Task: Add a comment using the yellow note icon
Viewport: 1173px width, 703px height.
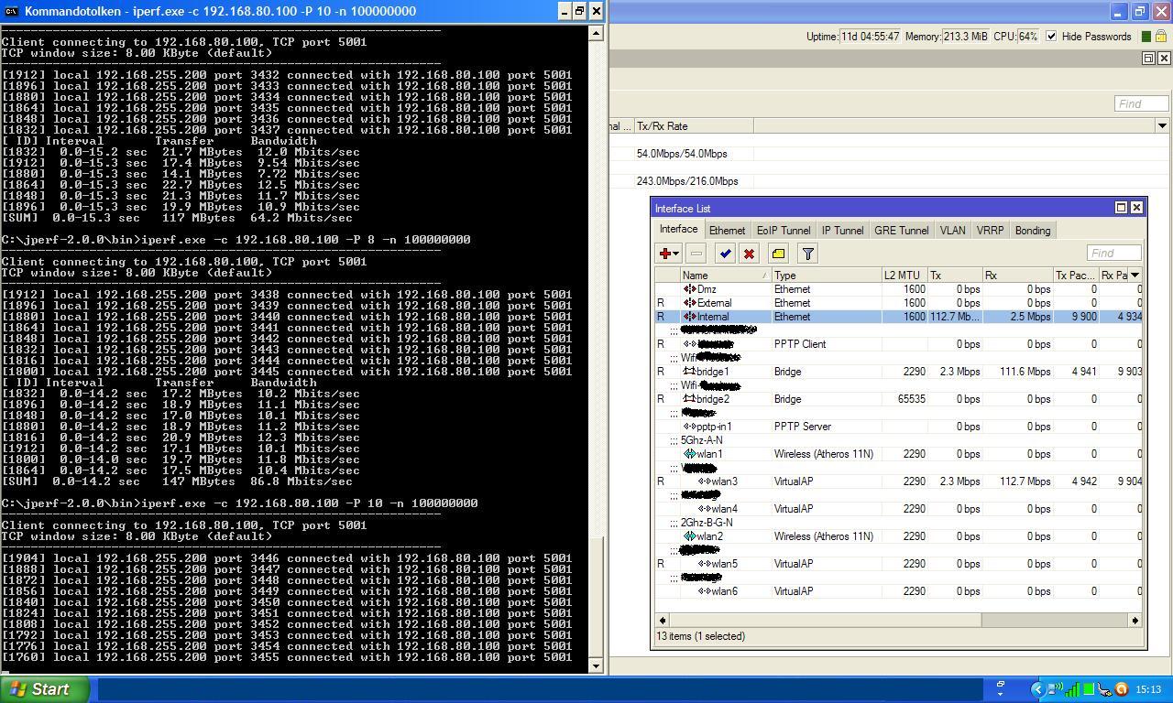Action: tap(778, 254)
